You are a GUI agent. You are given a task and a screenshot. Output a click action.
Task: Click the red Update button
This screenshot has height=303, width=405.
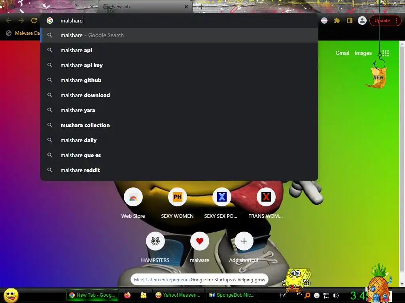(382, 21)
